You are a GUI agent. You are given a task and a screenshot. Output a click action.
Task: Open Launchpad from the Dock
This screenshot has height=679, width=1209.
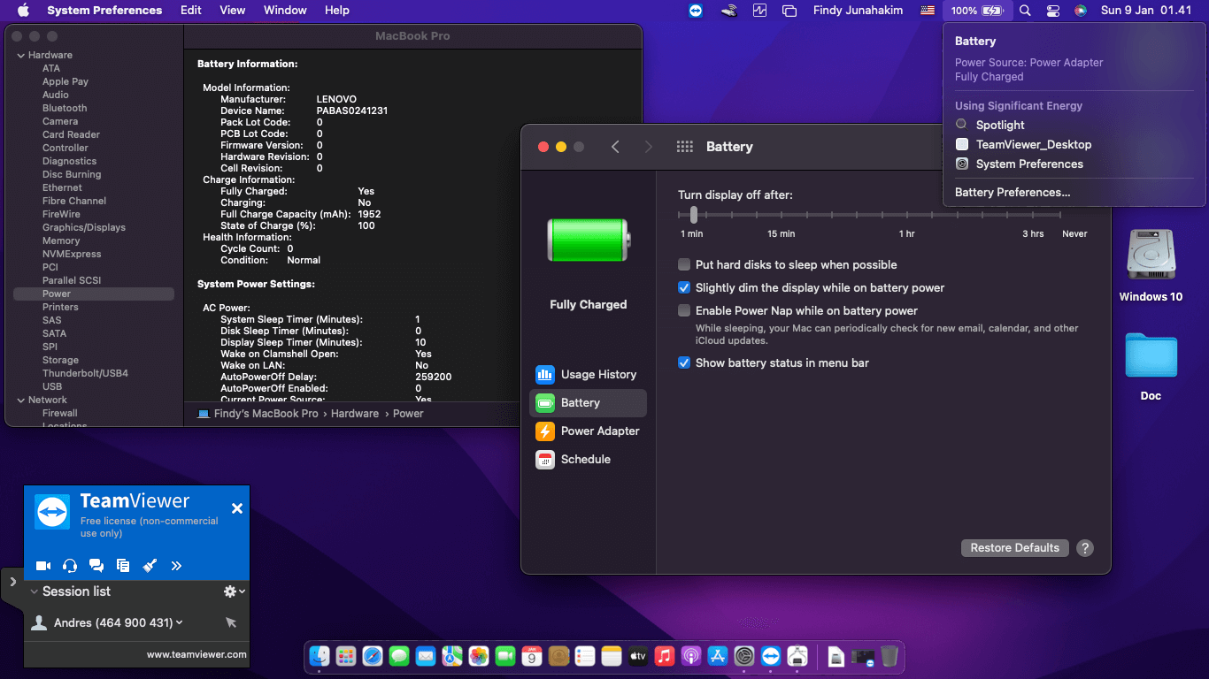[346, 656]
